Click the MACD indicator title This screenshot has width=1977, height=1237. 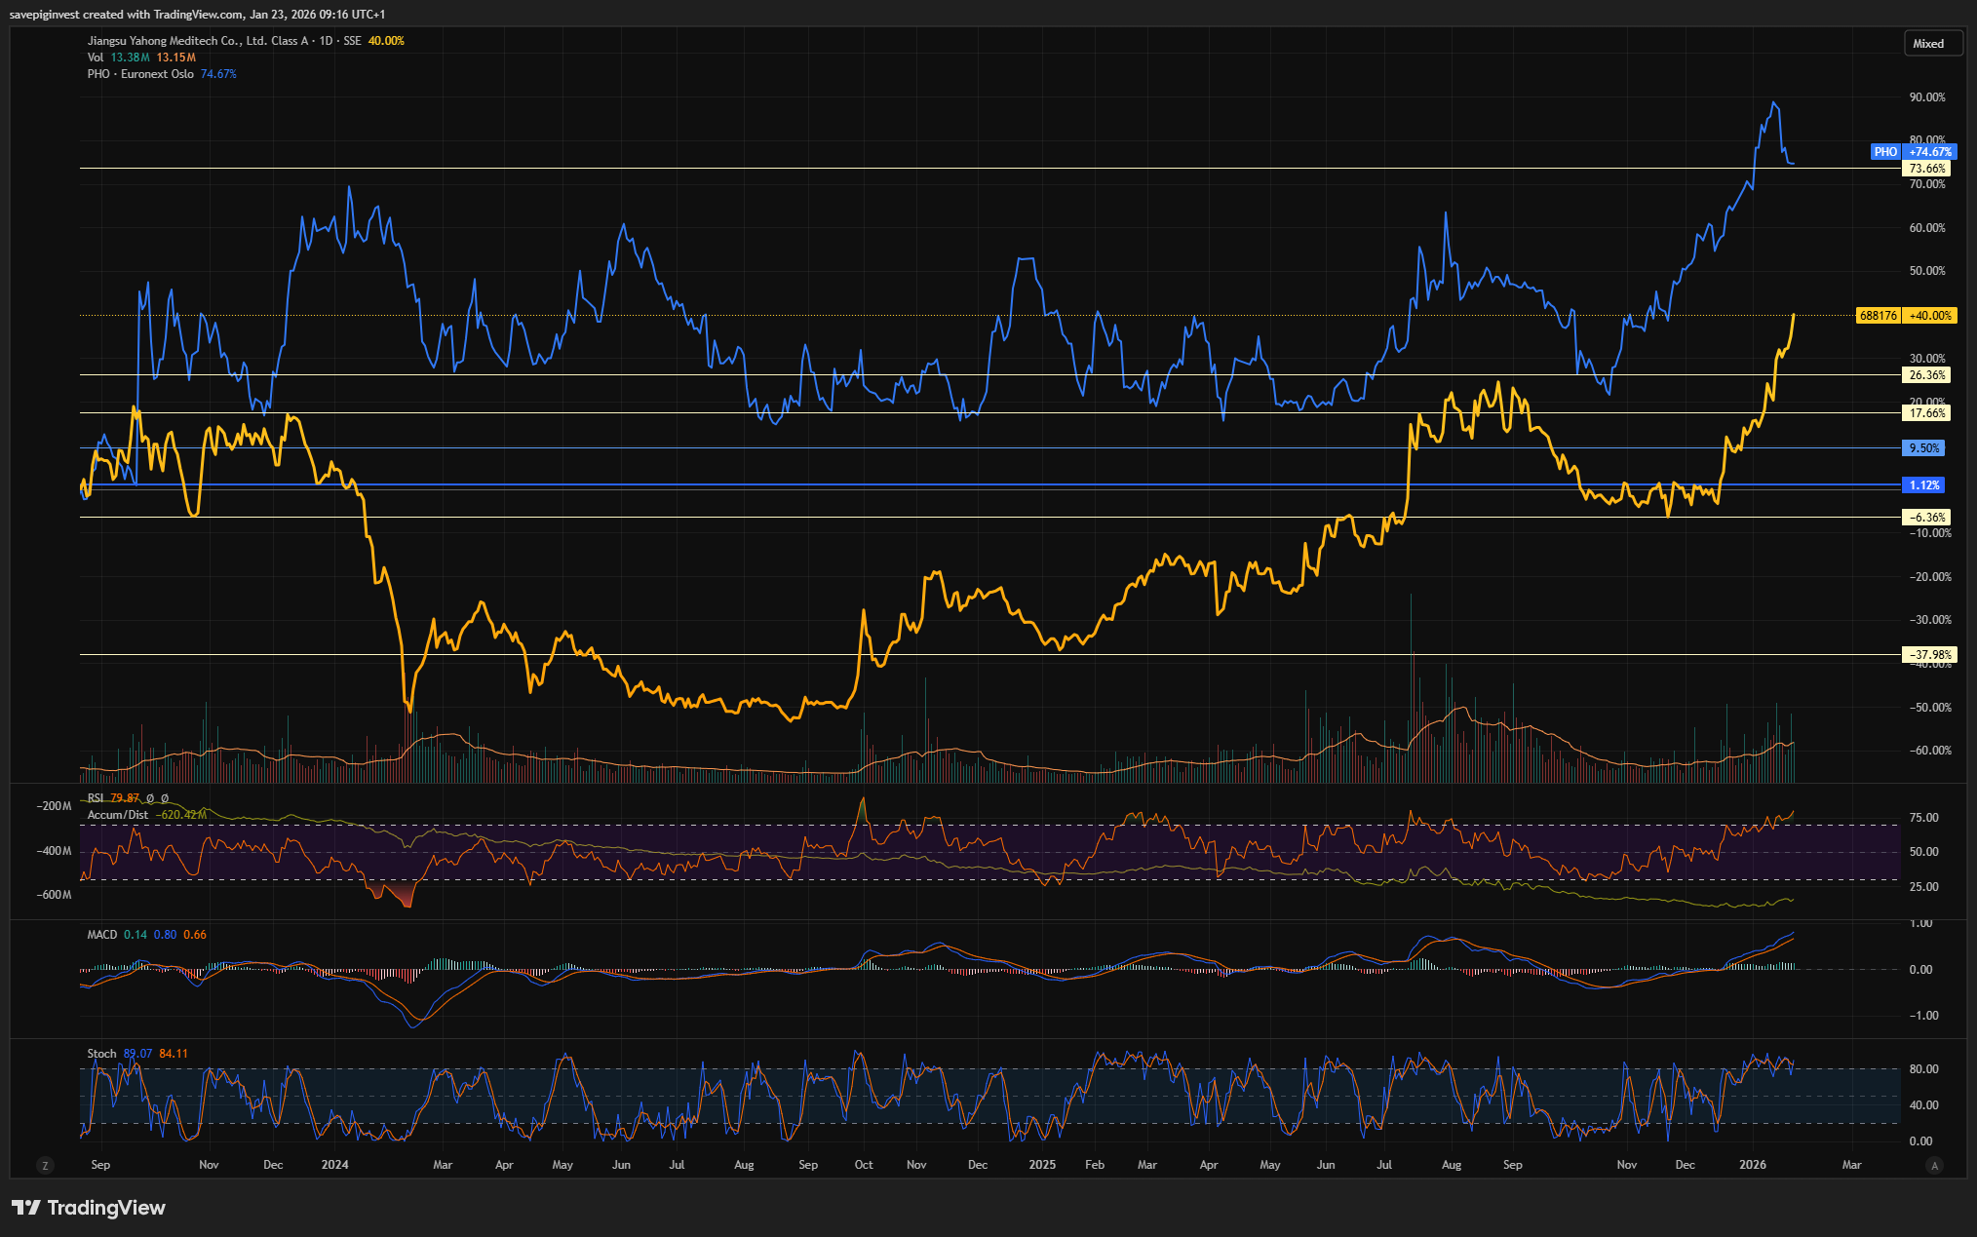[101, 935]
